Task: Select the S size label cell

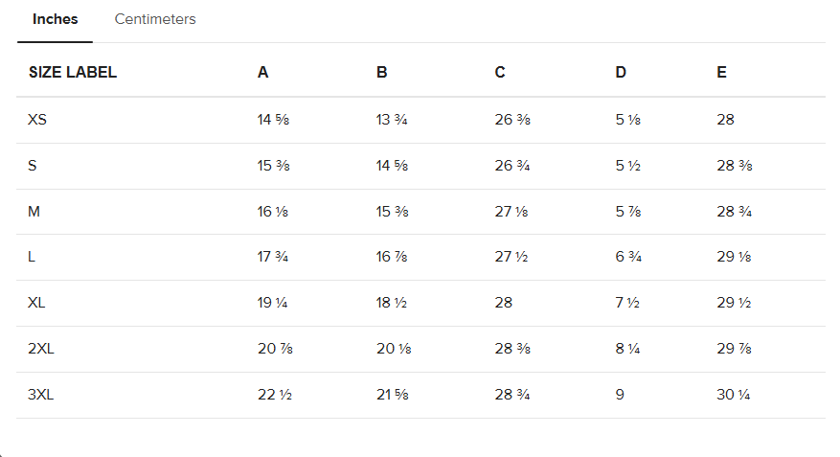Action: 33,166
